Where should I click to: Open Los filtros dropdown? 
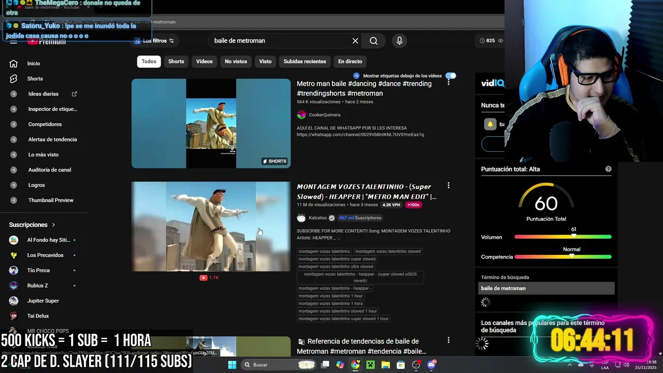[x=154, y=41]
